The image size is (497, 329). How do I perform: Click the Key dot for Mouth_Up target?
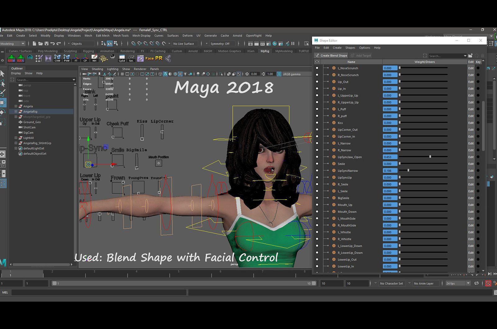[x=478, y=205]
